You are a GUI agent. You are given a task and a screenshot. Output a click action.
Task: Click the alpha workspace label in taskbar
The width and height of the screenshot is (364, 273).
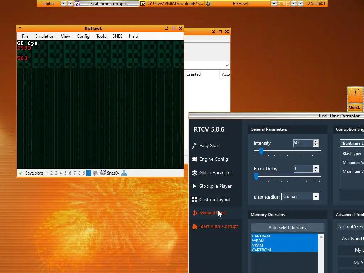48,4
